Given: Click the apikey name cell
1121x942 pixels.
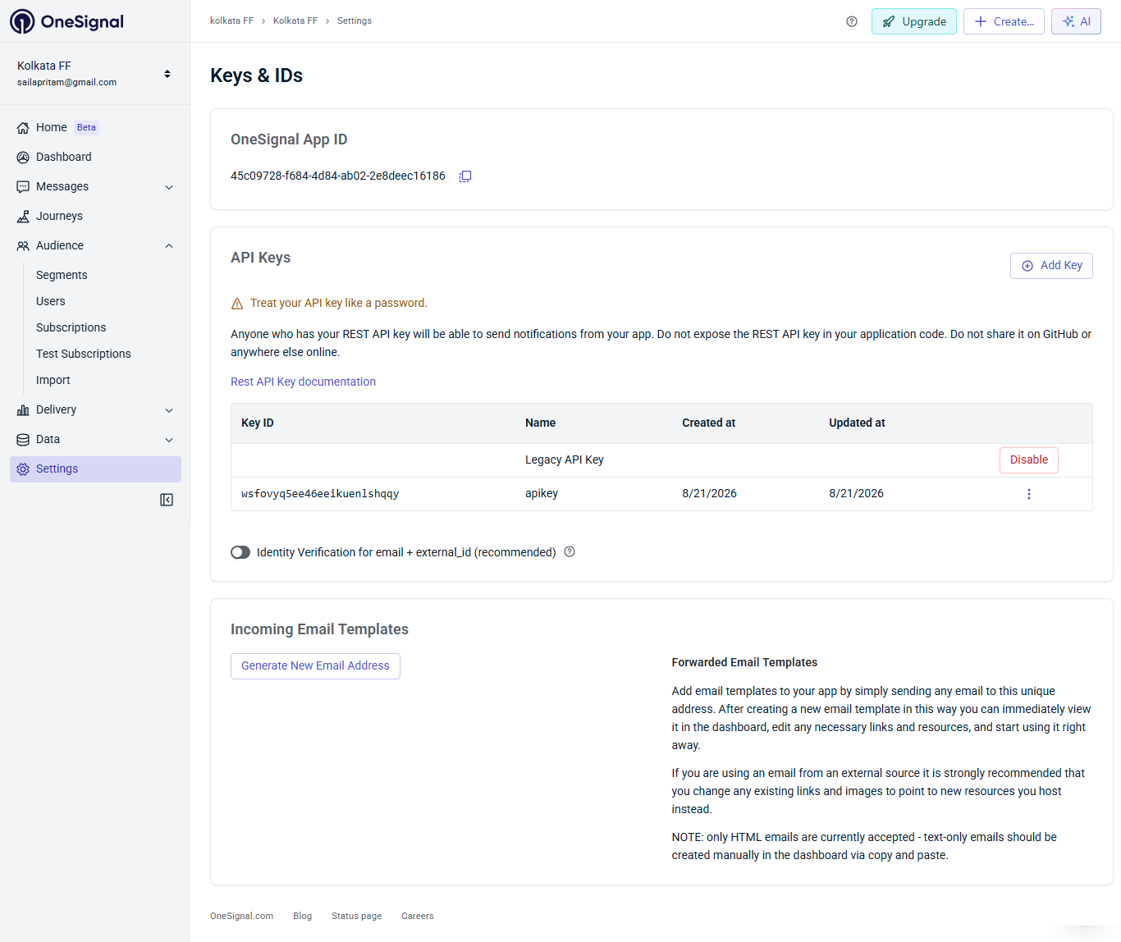Looking at the screenshot, I should coord(542,493).
